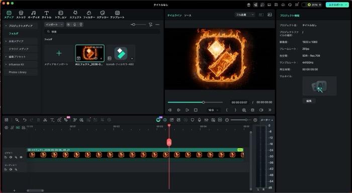Click timeline zoom out minus button
This screenshot has height=193, width=352.
point(227,120)
